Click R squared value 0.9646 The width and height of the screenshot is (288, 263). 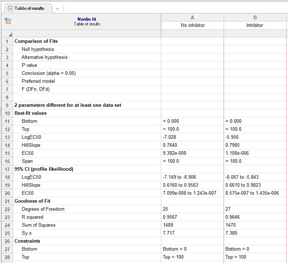232,217
